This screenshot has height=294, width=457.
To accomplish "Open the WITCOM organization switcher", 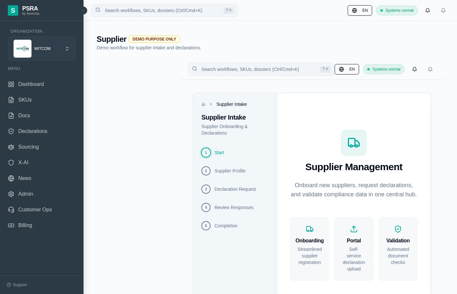I will point(42,49).
